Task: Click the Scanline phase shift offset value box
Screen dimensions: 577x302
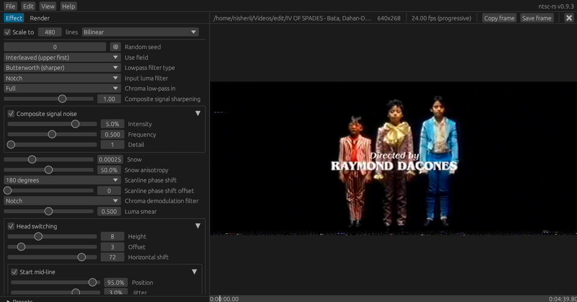Action: click(109, 191)
